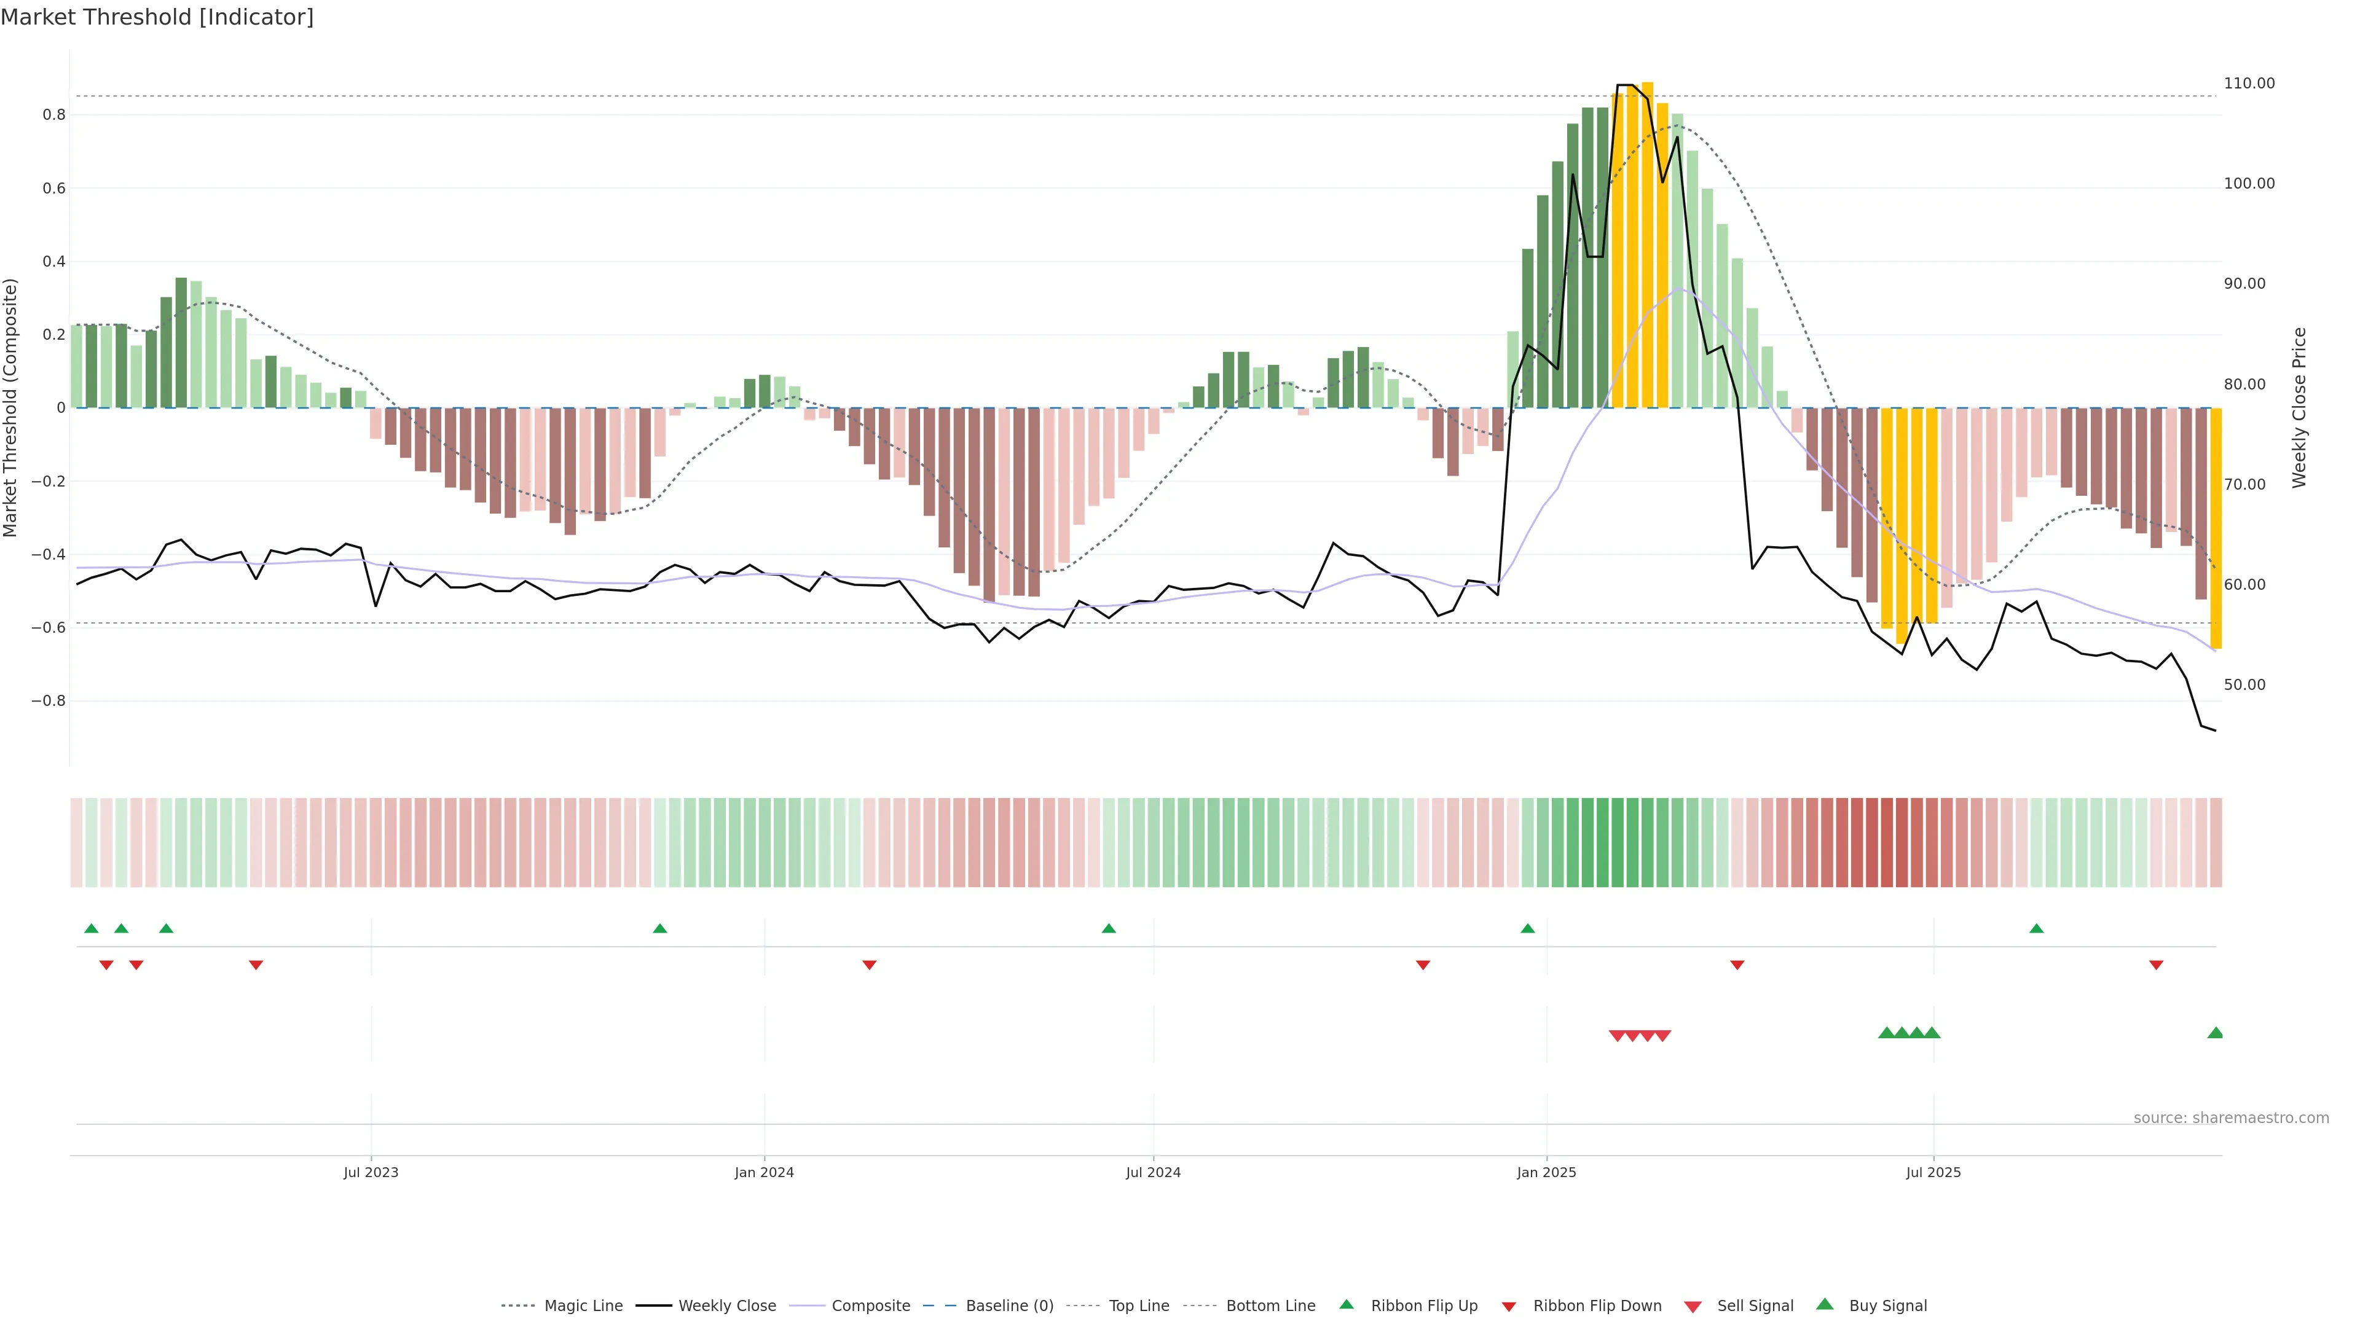The width and height of the screenshot is (2360, 1327).
Task: Click the Jul 2024 x-axis label
Action: point(1152,1172)
